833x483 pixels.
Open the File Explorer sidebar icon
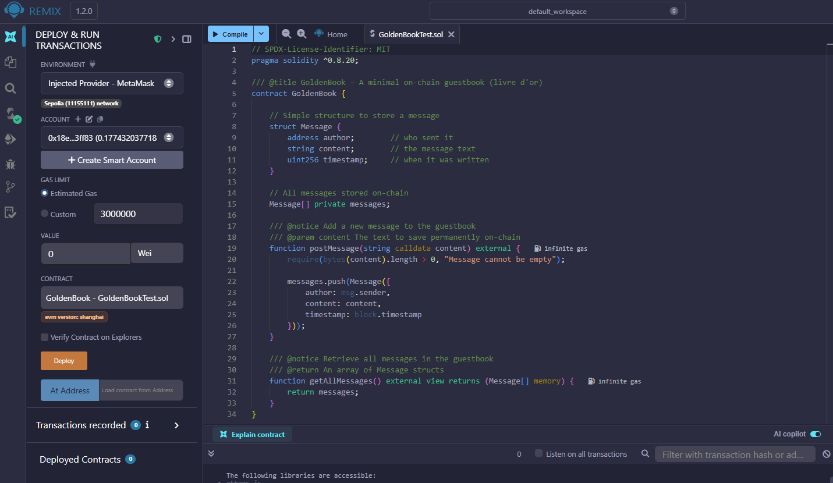10,62
